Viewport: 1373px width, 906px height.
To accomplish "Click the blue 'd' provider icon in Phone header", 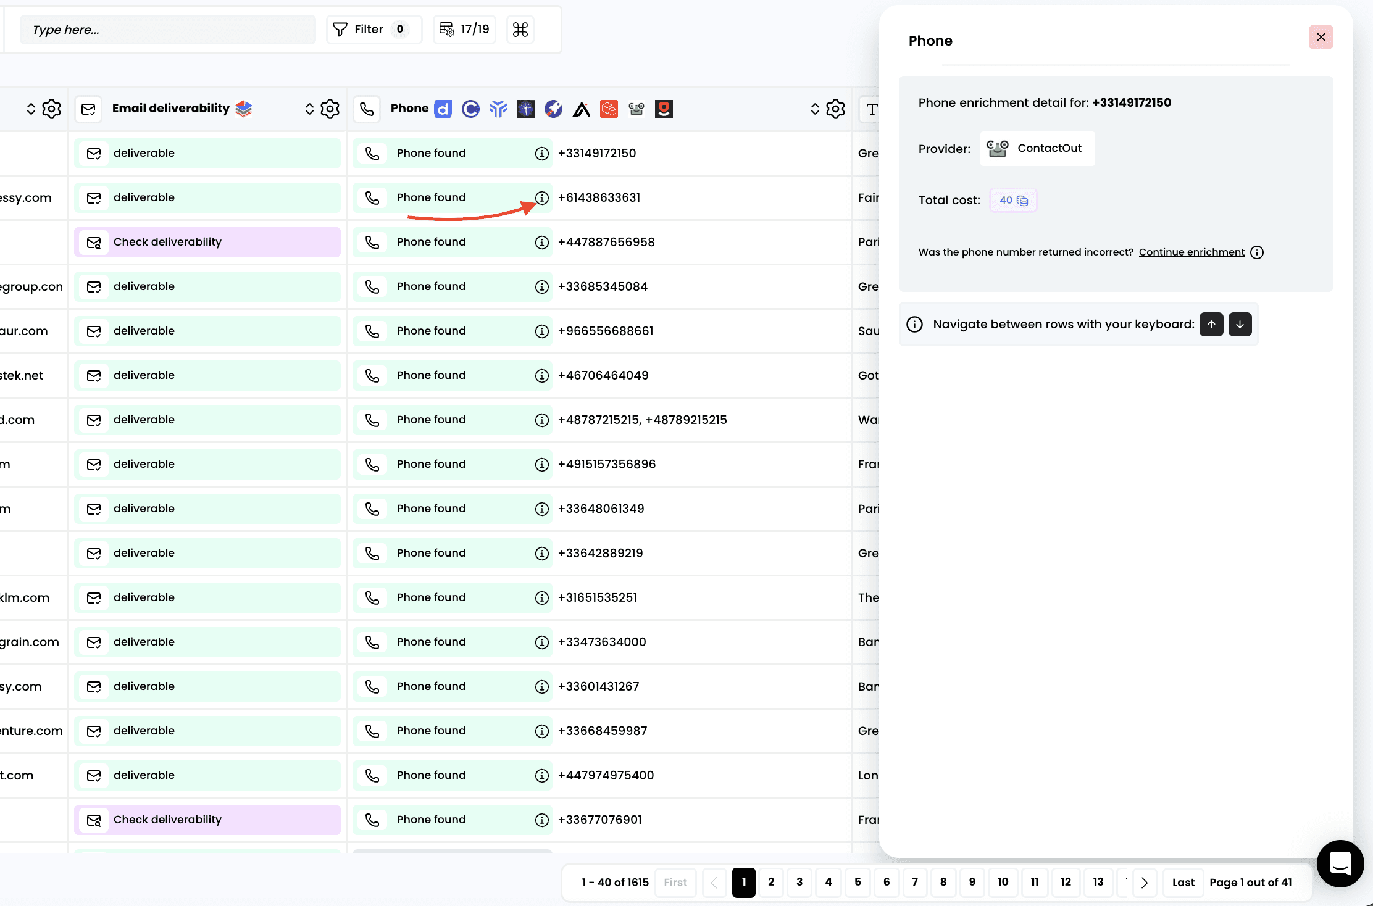I will (443, 109).
